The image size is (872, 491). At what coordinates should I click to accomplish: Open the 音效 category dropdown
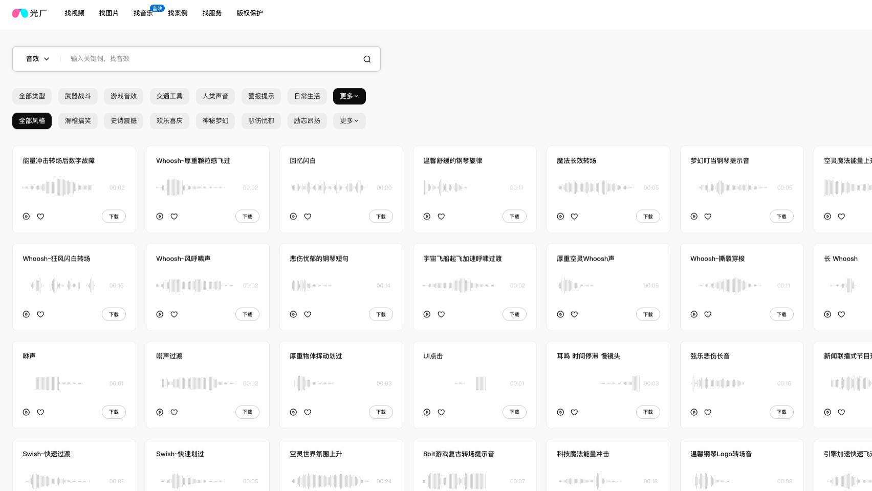37,58
